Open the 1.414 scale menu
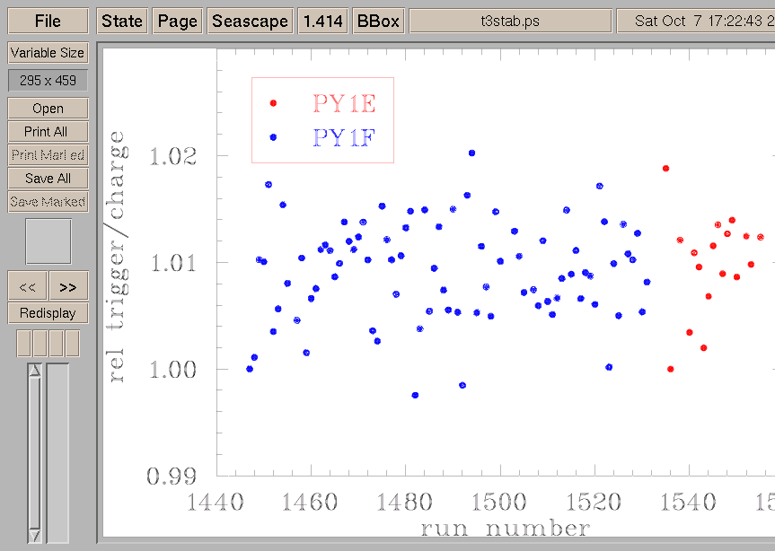The height and width of the screenshot is (551, 775). click(322, 22)
